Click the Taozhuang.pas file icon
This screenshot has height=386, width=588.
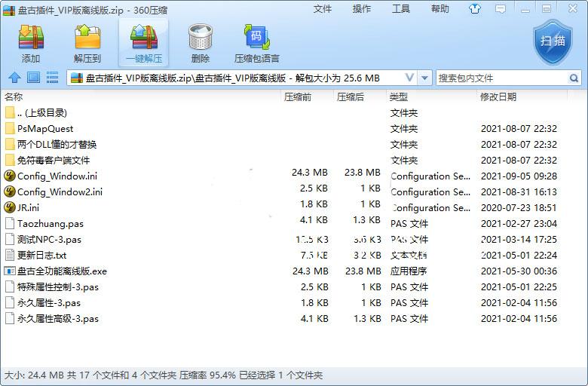point(10,224)
